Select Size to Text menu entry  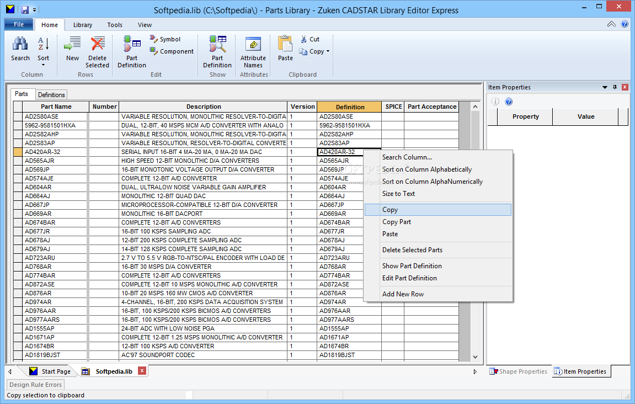[438, 194]
